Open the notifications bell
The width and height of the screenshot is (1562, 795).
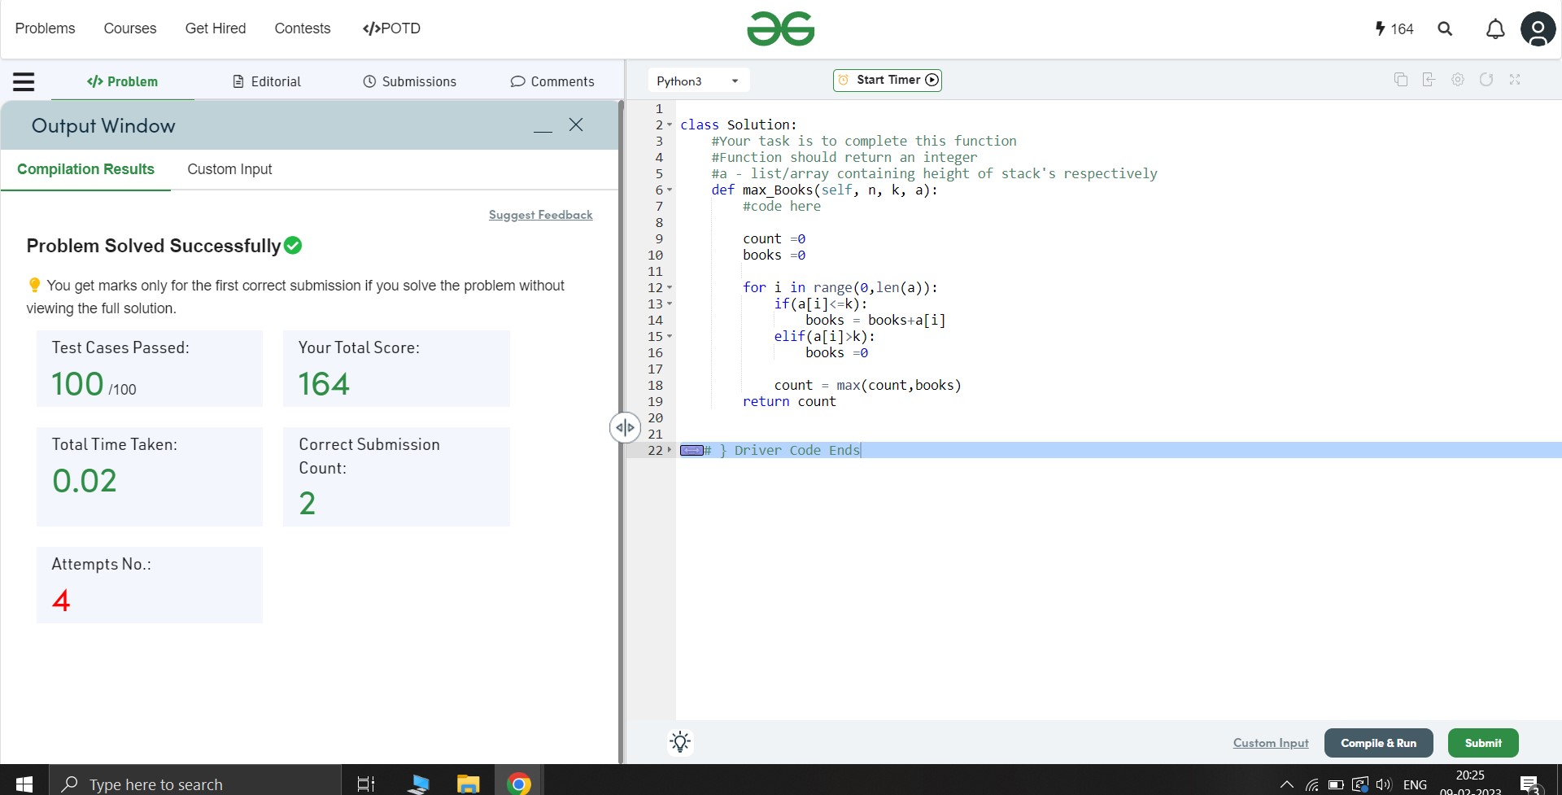(x=1495, y=29)
